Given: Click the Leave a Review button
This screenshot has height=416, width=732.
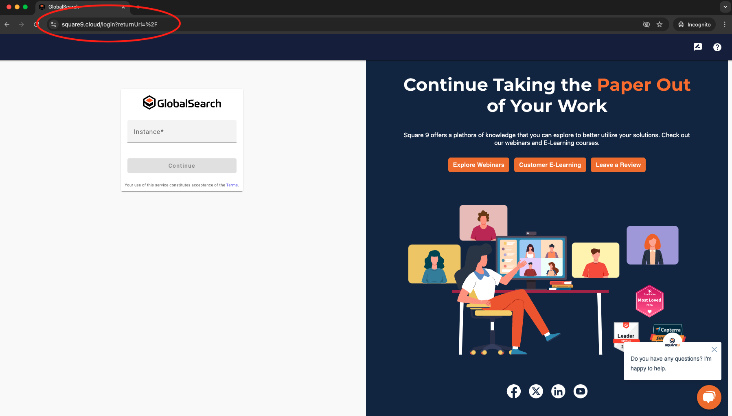Looking at the screenshot, I should click(618, 165).
